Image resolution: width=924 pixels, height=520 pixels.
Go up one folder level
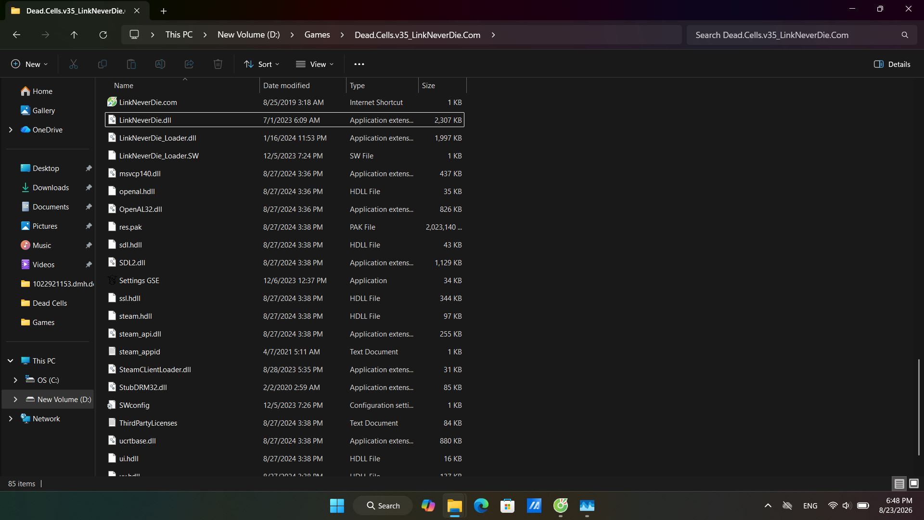click(74, 35)
